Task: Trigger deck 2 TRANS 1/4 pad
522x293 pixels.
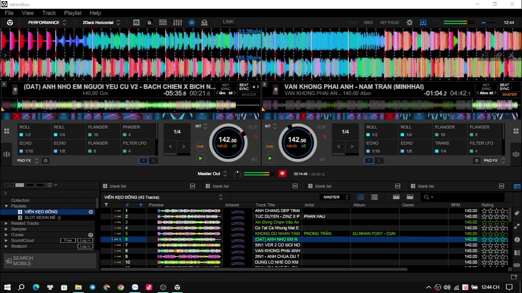Action: [451, 147]
